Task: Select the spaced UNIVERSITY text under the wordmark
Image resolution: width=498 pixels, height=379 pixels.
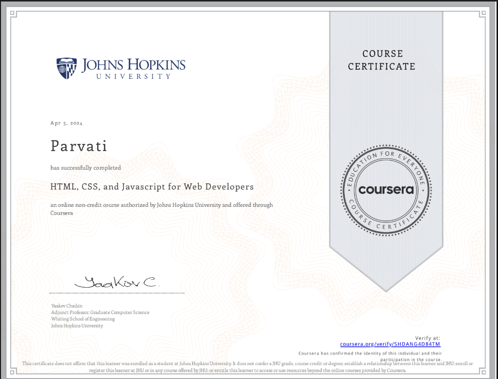Action: pyautogui.click(x=134, y=76)
